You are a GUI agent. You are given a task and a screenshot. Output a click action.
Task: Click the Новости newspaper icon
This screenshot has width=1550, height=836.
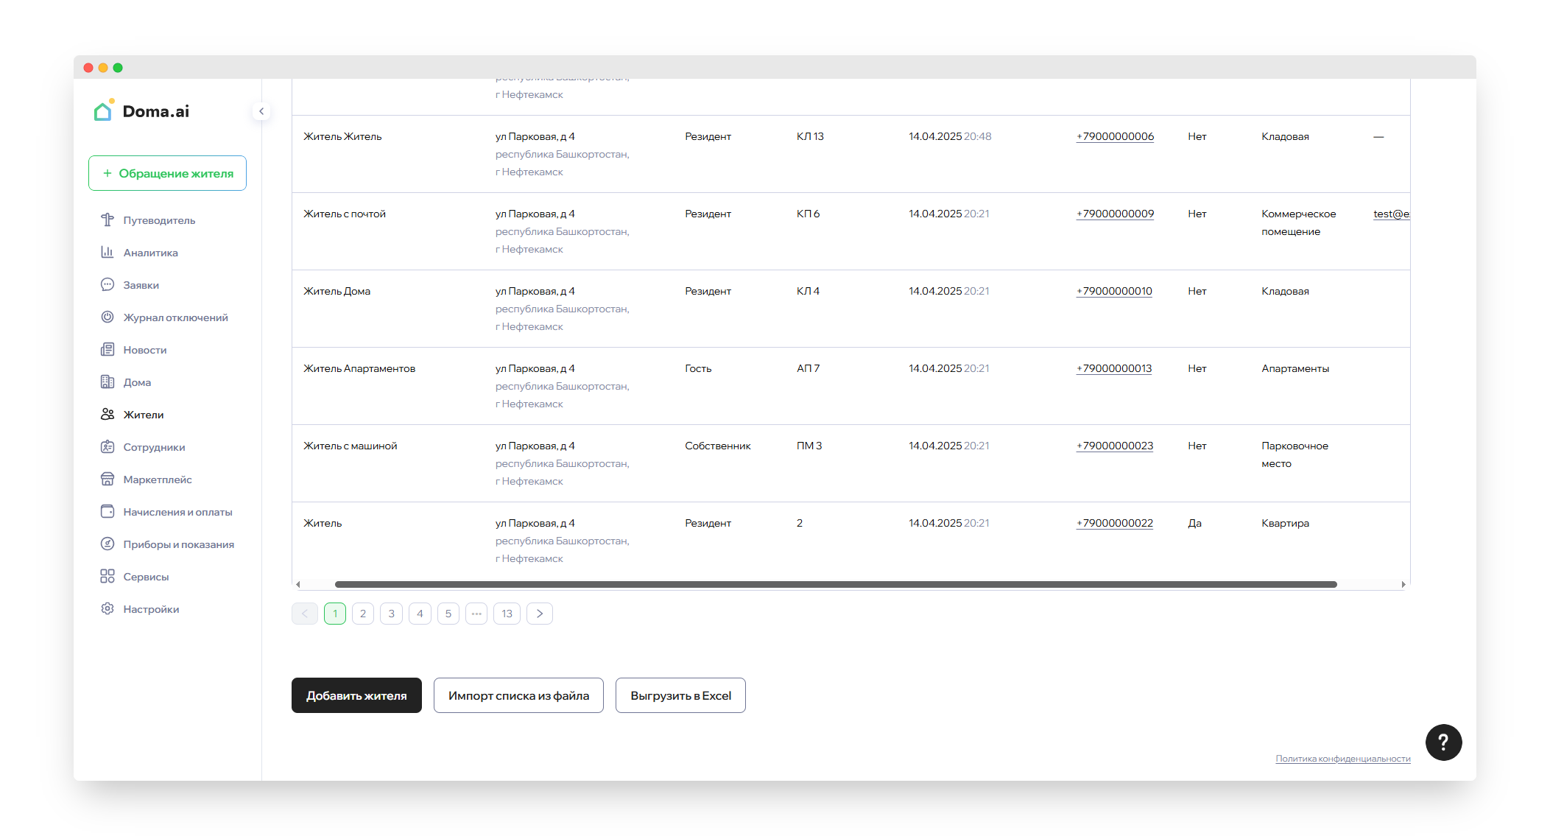(108, 350)
